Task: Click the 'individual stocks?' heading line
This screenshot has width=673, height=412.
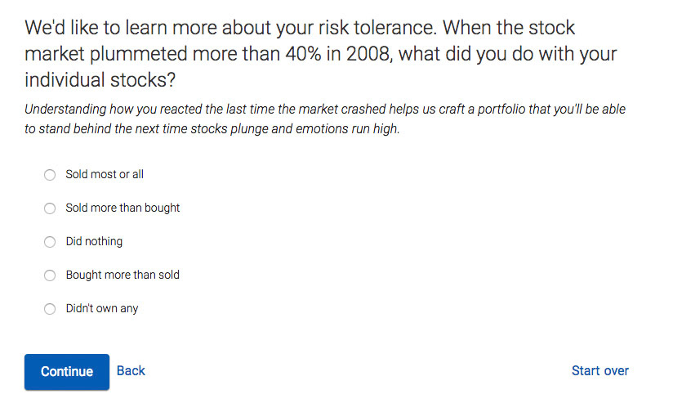Action: 101,82
